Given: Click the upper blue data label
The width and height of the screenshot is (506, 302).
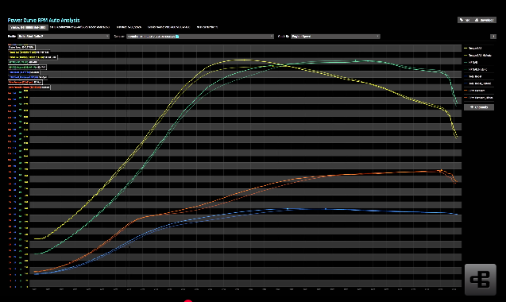Looking at the screenshot, I should [24, 72].
